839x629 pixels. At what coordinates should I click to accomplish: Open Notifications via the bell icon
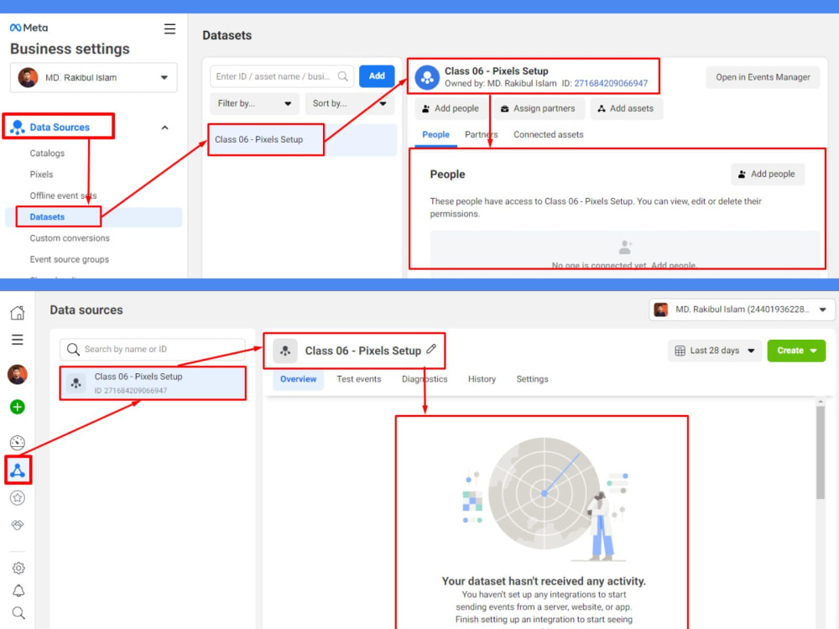pos(17,590)
